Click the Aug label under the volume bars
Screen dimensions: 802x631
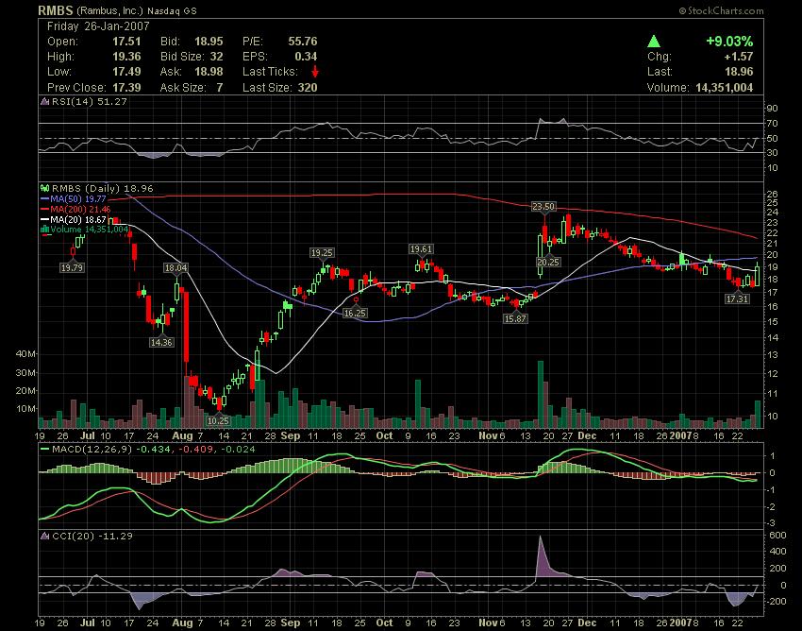point(182,435)
